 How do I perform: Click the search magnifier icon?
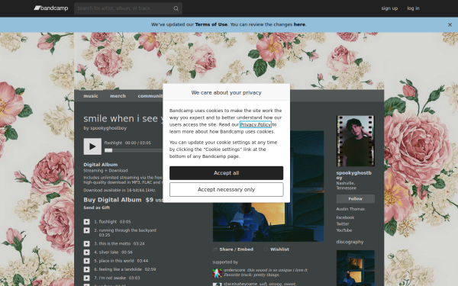[x=176, y=8]
